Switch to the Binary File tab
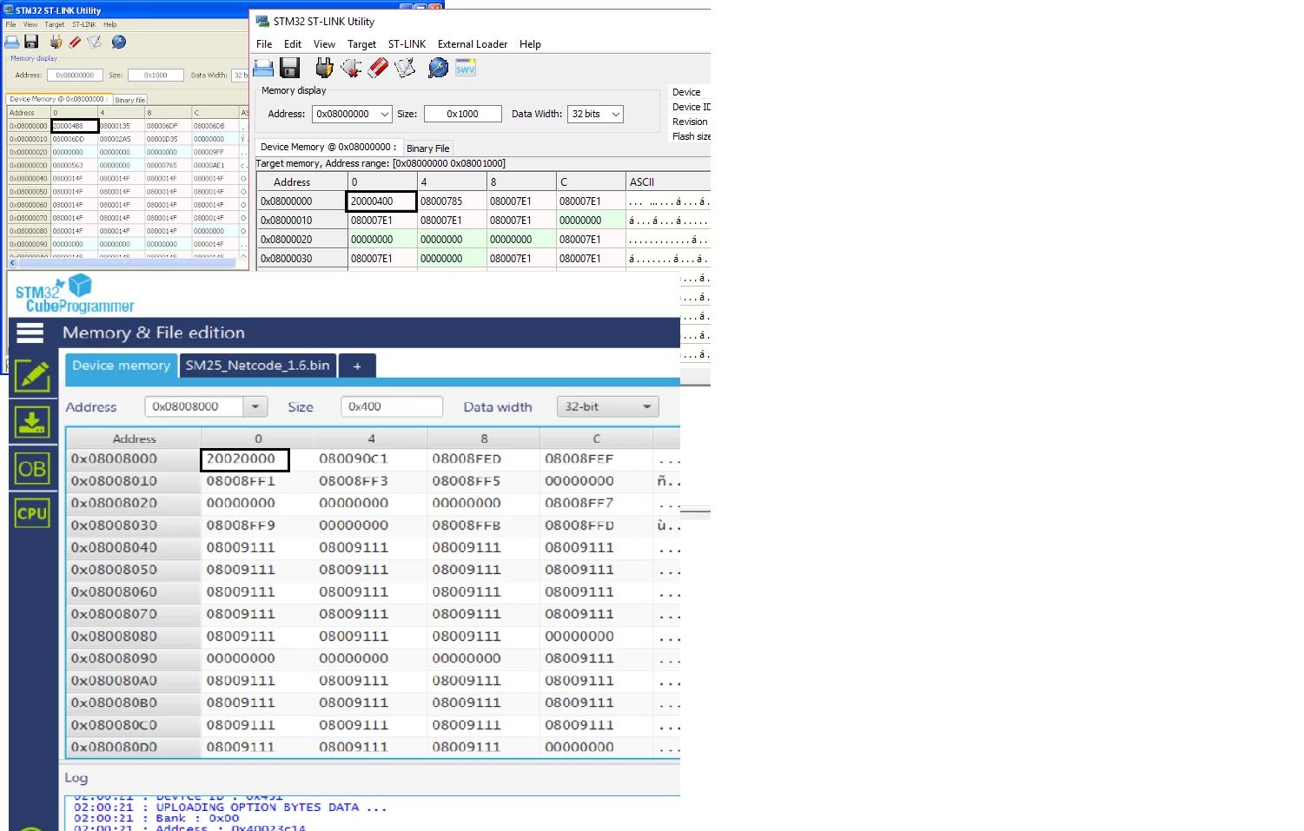This screenshot has width=1304, height=831. pyautogui.click(x=427, y=148)
